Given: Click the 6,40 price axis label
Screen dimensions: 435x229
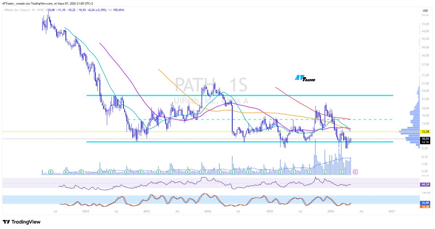Looking at the screenshot, I should [424, 171].
